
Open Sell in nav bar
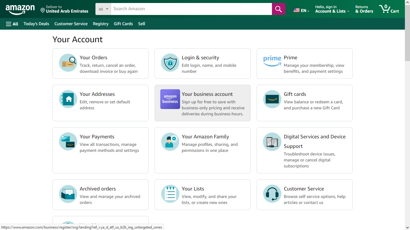point(142,24)
